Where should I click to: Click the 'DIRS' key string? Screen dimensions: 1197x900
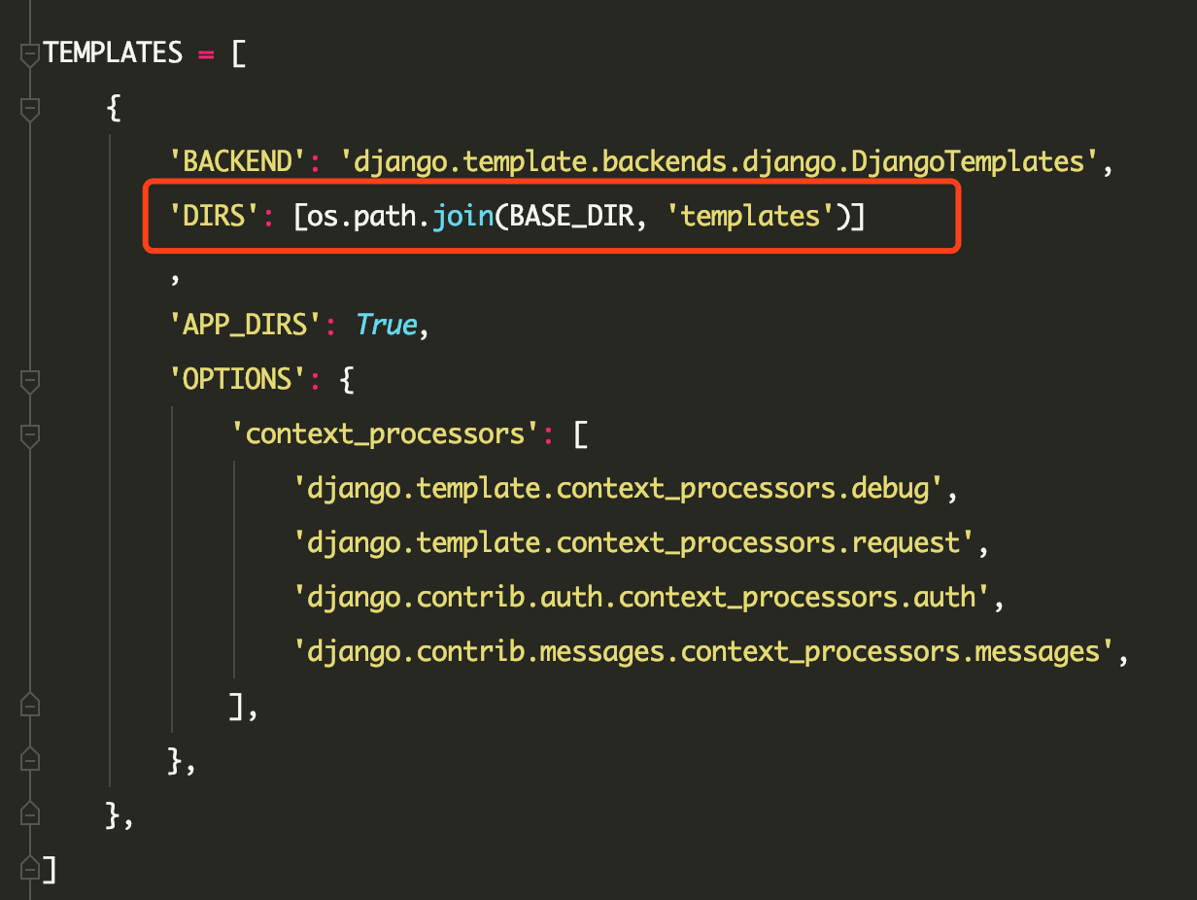pos(215,215)
